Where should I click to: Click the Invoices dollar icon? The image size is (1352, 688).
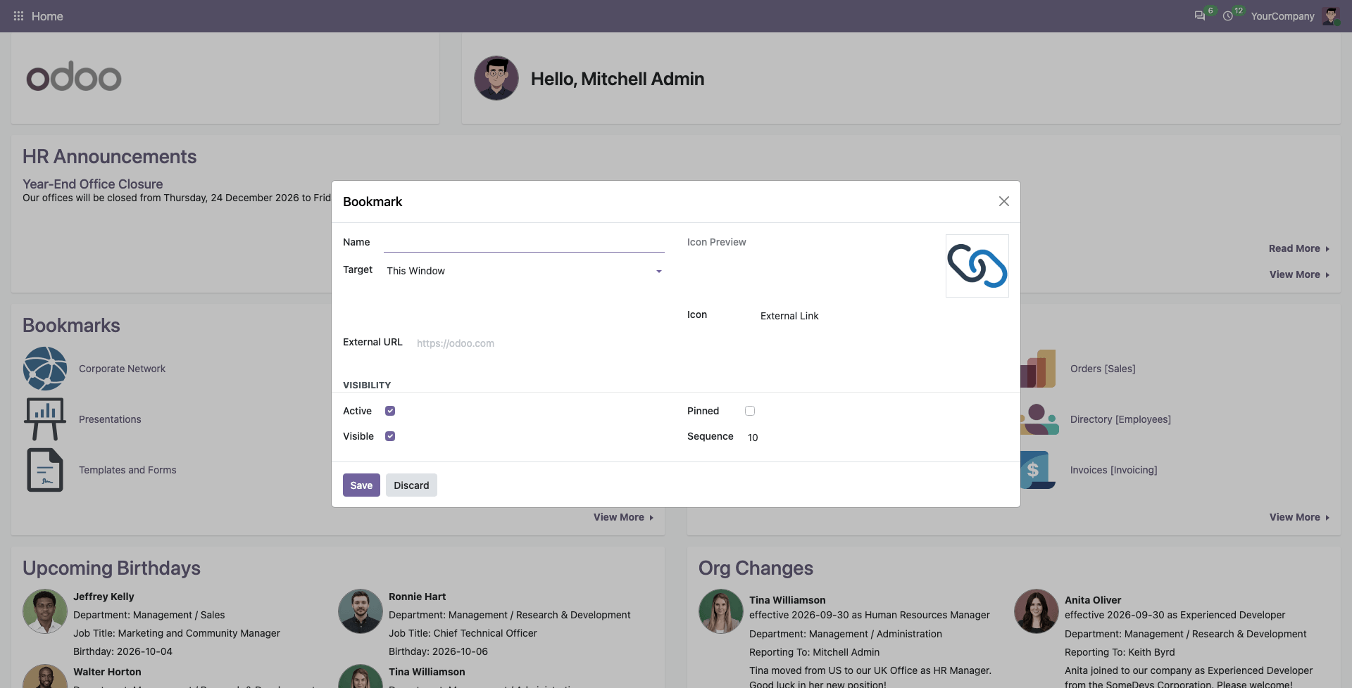coord(1038,470)
